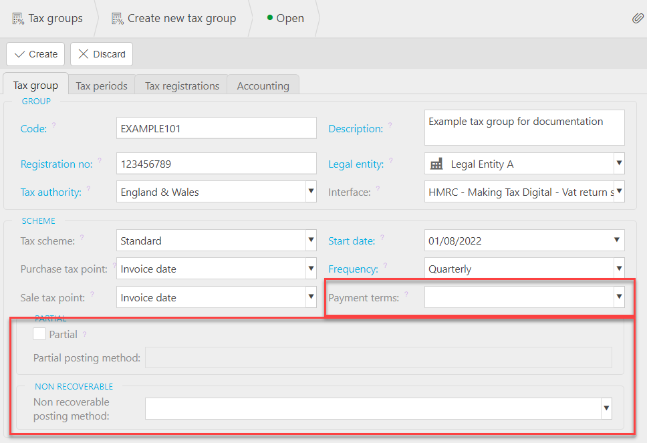Enable the Partial checkbox
This screenshot has width=647, height=443.
pos(38,333)
